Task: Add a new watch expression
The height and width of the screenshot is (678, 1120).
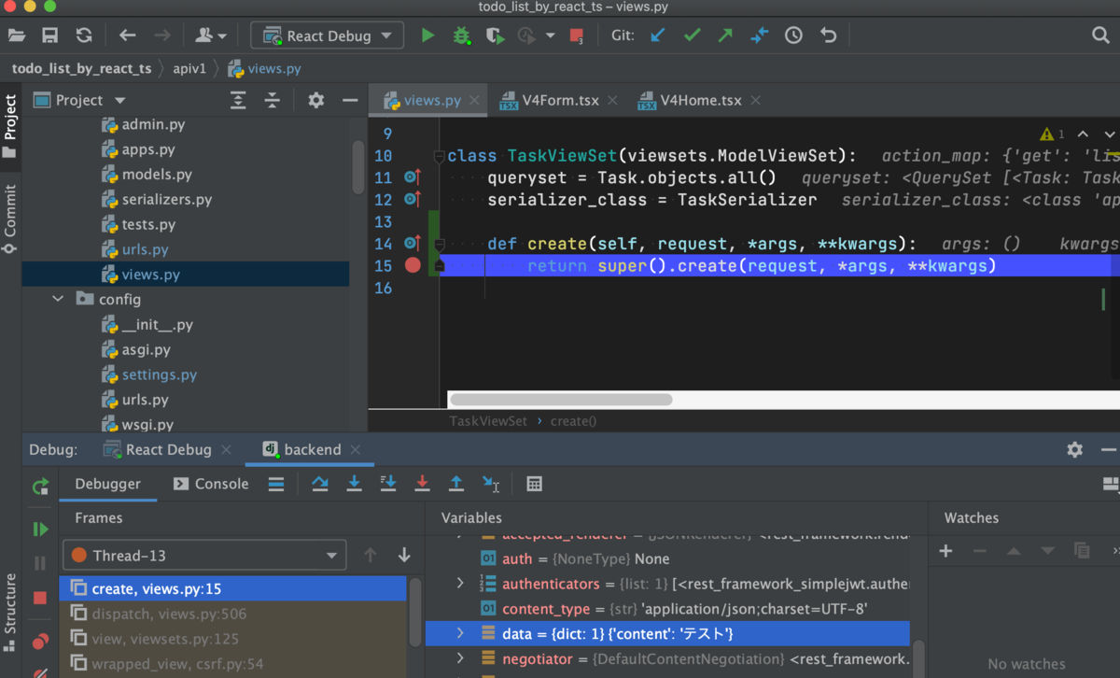Action: click(945, 551)
